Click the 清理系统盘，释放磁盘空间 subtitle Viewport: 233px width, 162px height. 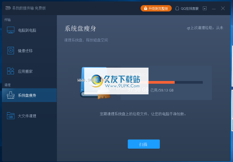point(86,40)
